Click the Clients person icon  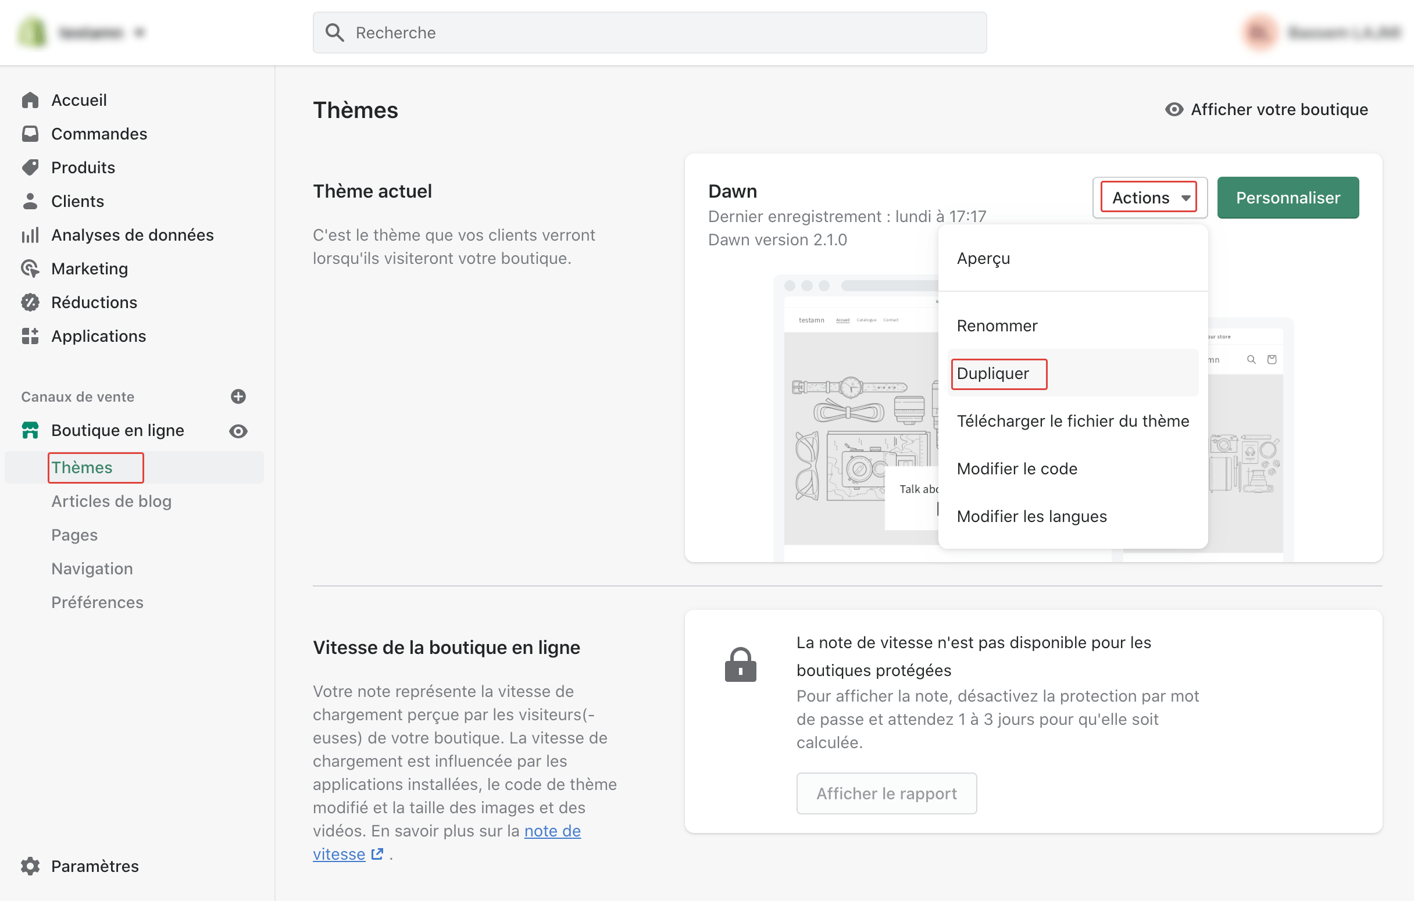tap(30, 201)
